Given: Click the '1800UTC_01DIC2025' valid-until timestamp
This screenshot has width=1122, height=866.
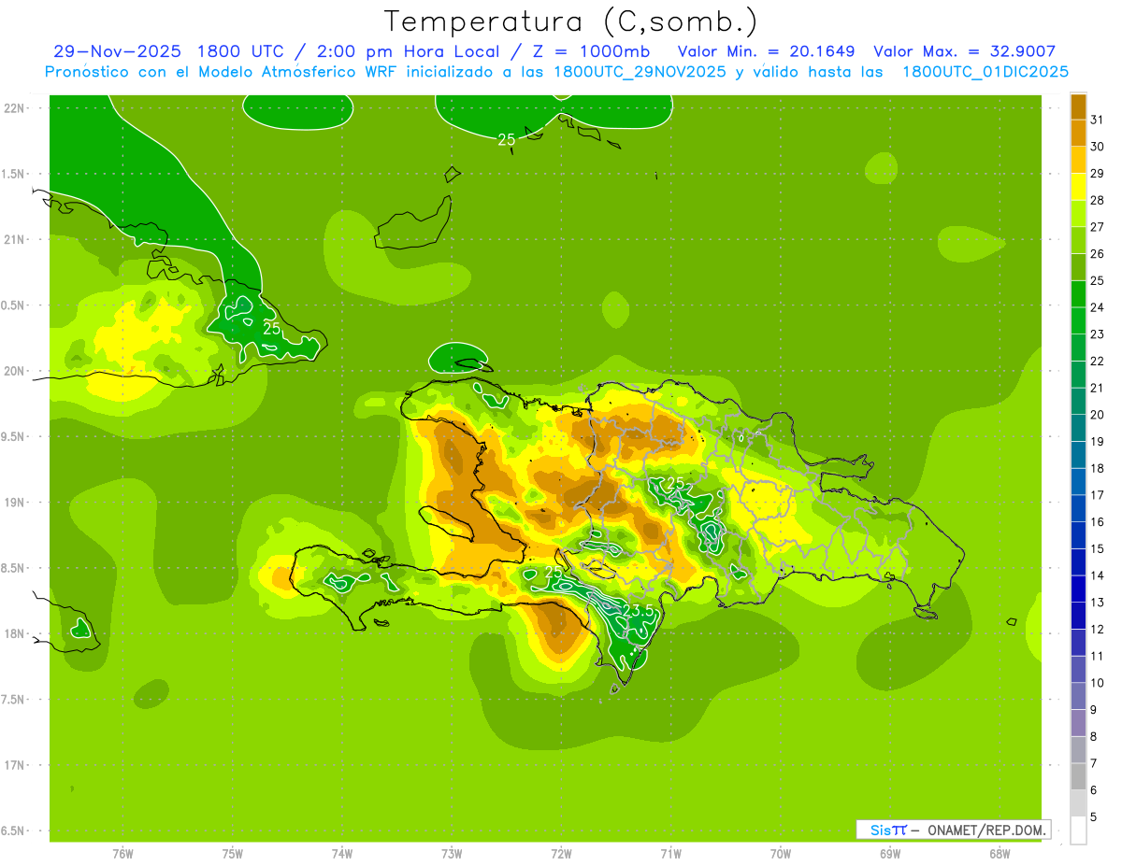Looking at the screenshot, I should (985, 71).
